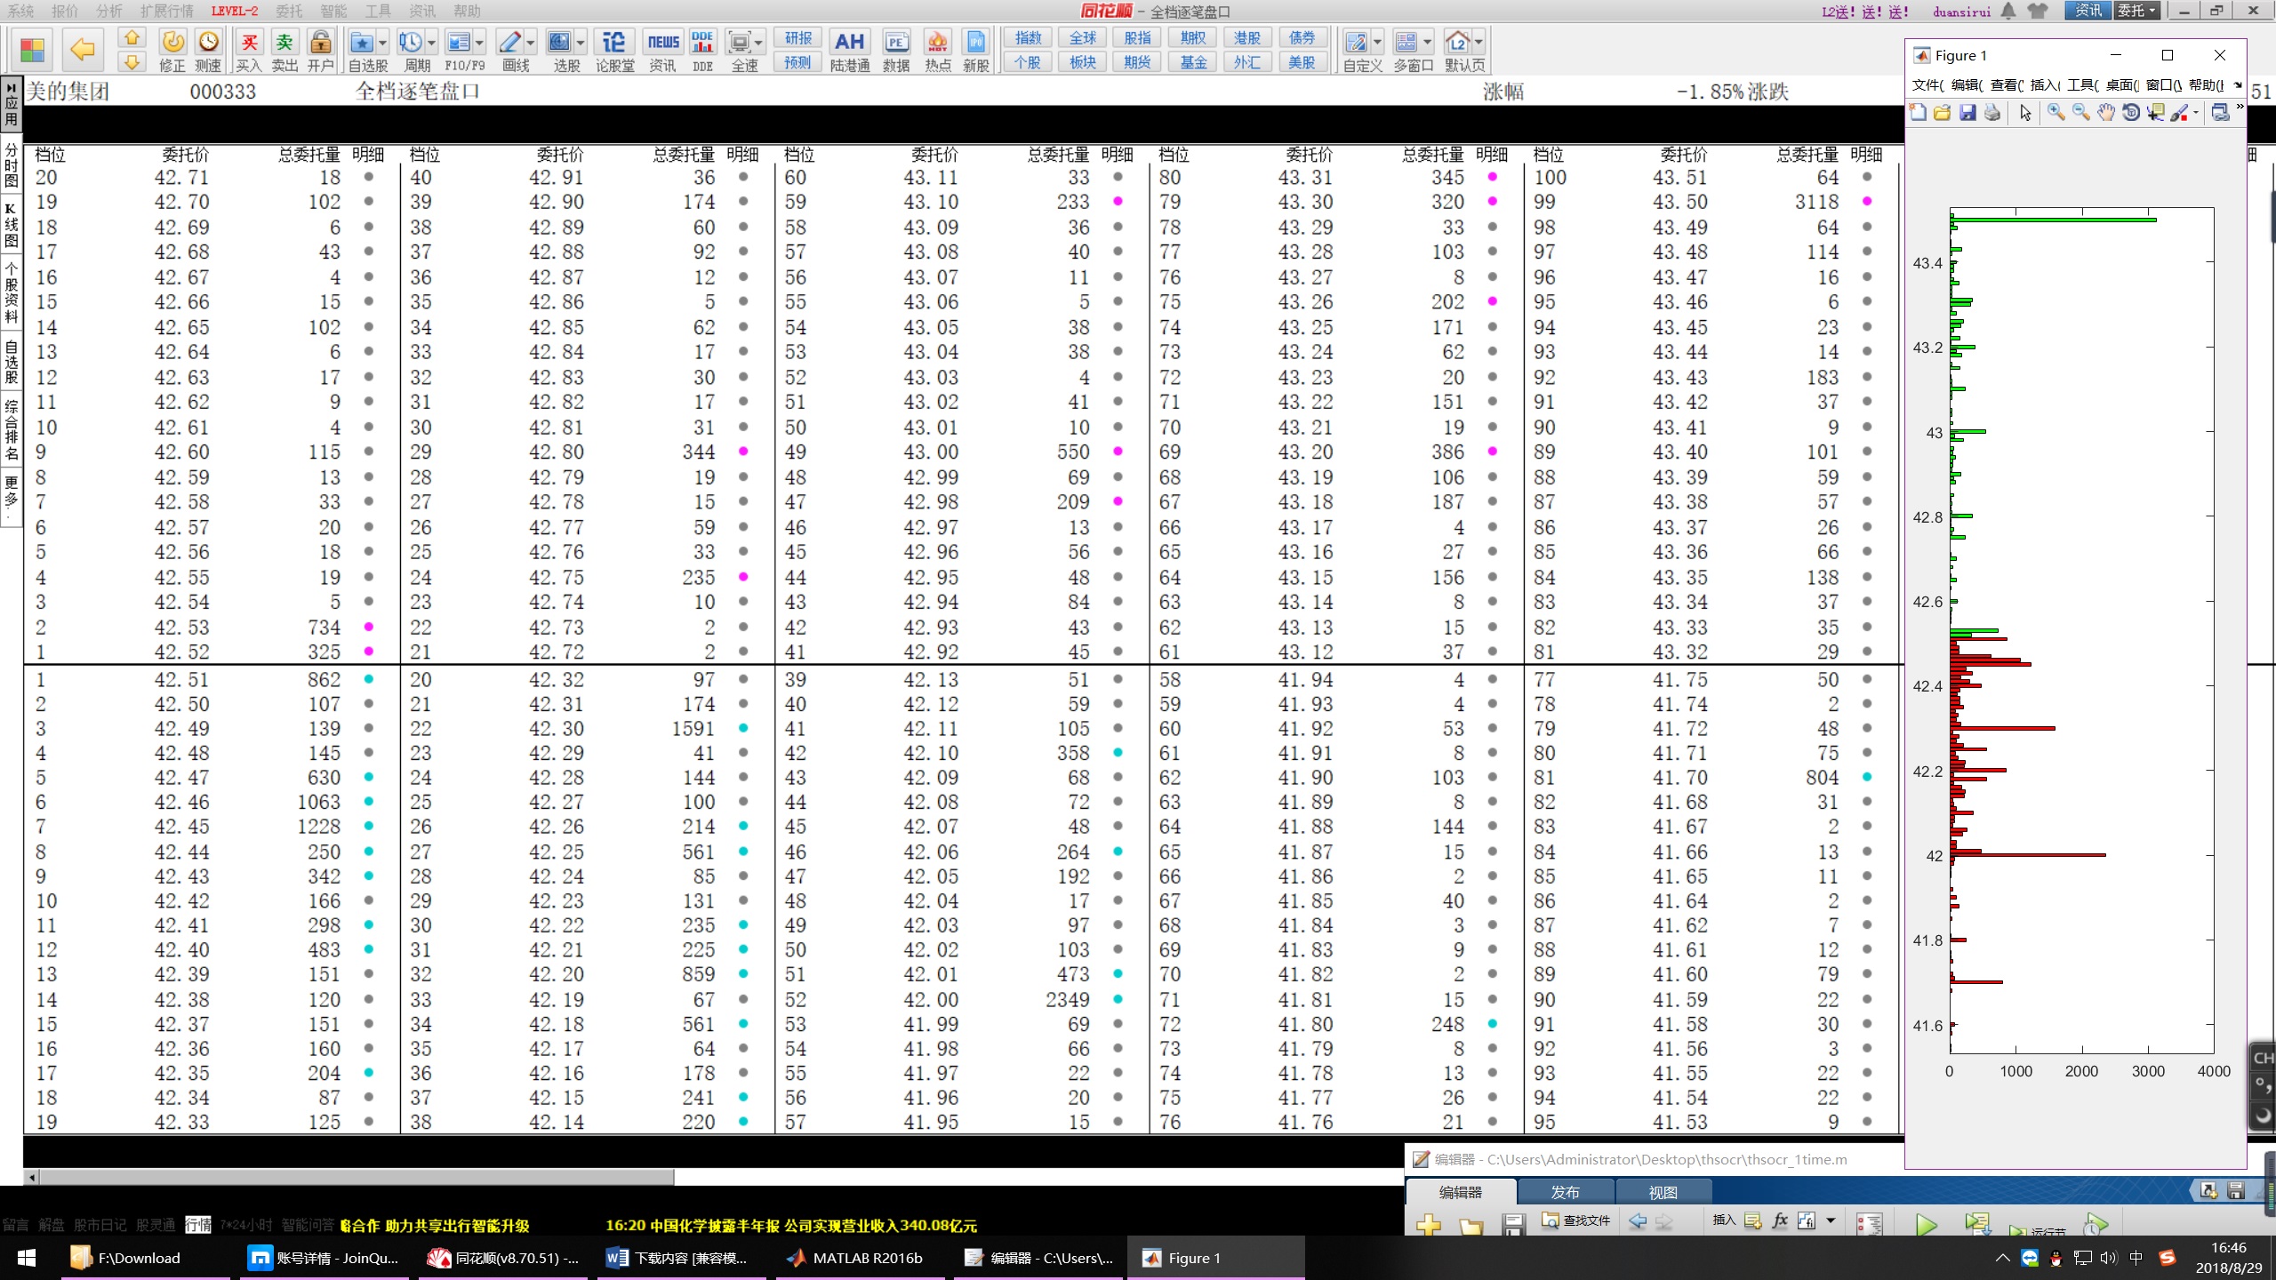Click the 港股 button
This screenshot has height=1280, width=2276.
pos(1246,37)
